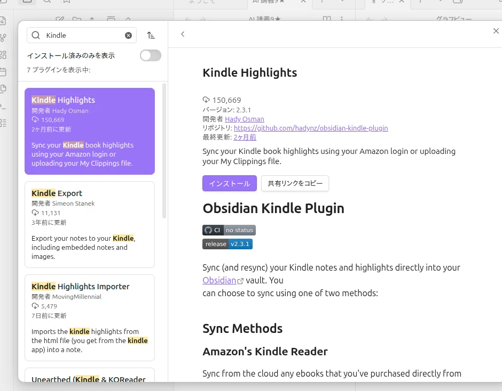502x391 pixels.
Task: Click the release v2.3.1 badge
Action: [228, 244]
